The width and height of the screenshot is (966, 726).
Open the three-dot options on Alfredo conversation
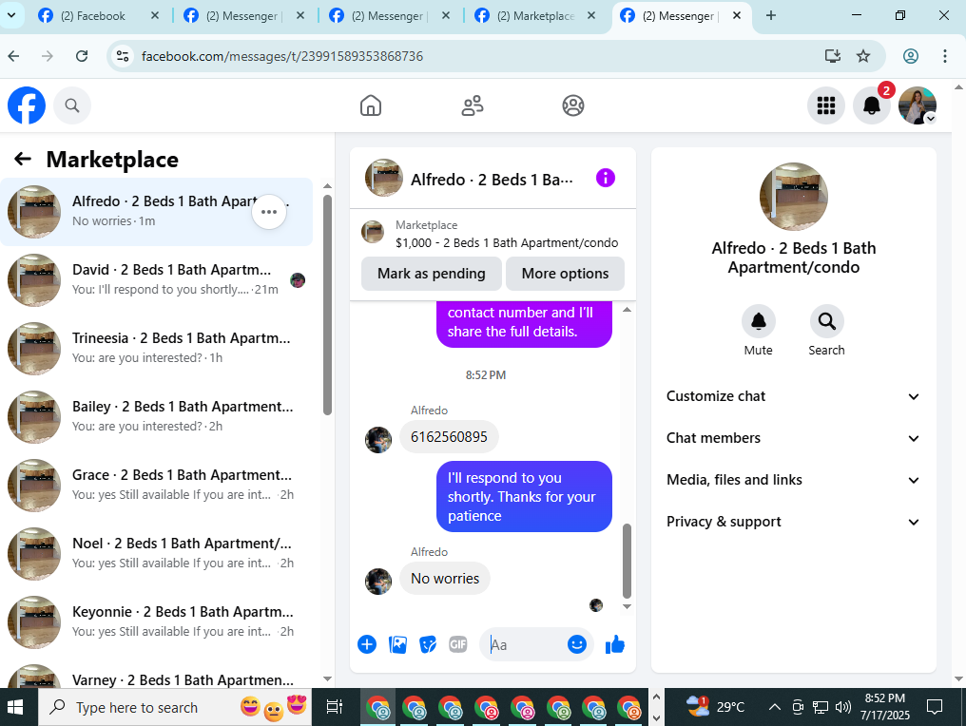click(x=269, y=212)
